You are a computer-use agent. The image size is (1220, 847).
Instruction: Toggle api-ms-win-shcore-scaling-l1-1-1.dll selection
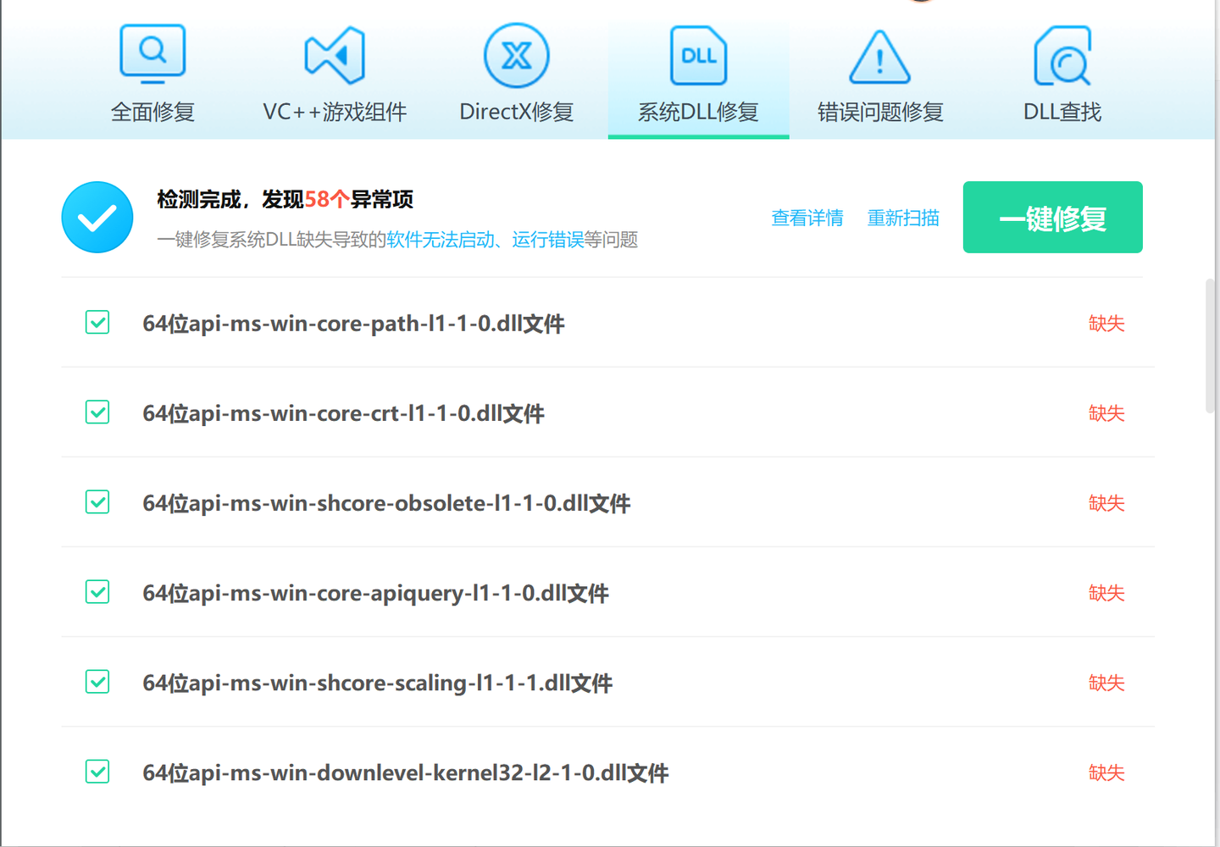[97, 682]
